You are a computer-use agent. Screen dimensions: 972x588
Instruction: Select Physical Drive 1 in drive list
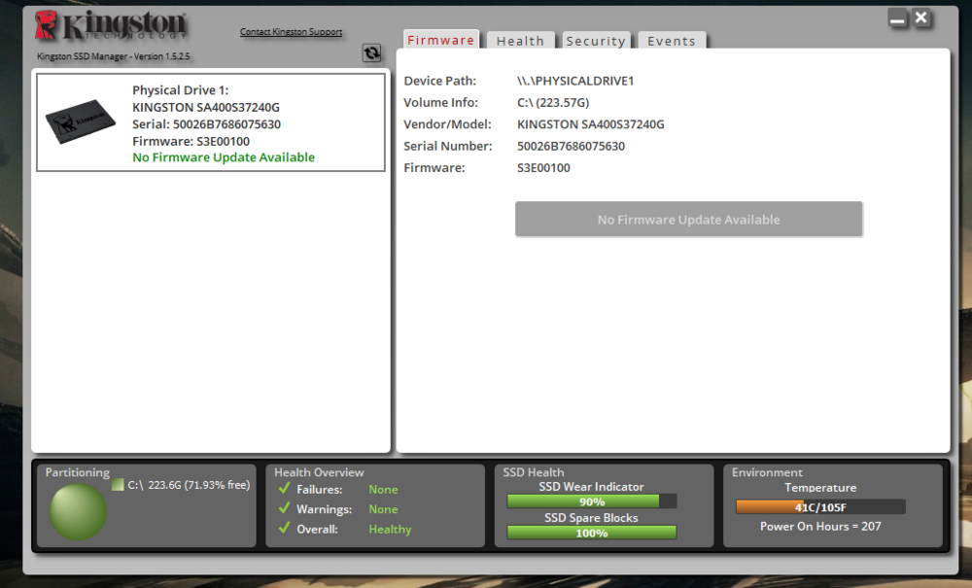(211, 123)
